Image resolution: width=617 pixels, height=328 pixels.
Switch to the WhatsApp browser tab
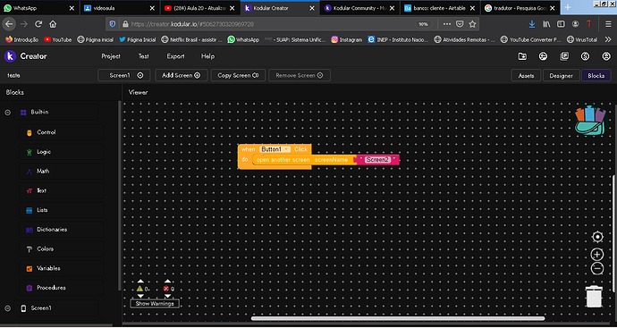click(39, 8)
